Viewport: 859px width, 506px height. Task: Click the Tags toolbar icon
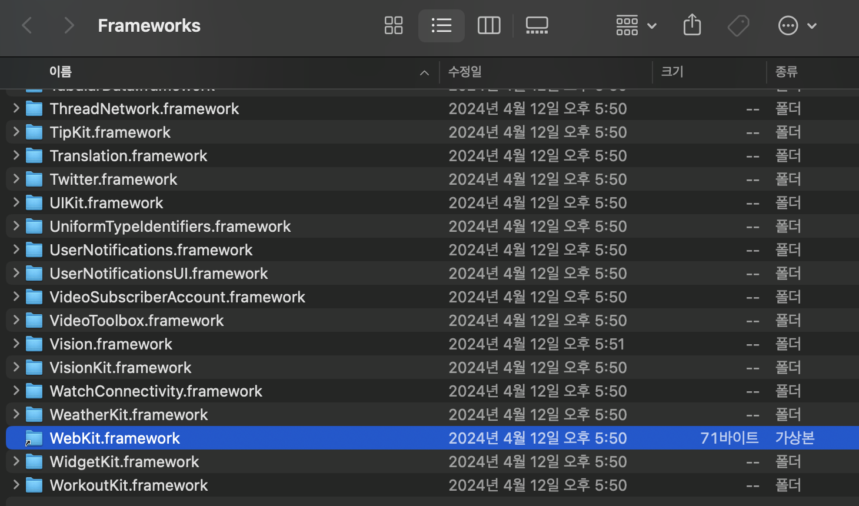click(738, 25)
